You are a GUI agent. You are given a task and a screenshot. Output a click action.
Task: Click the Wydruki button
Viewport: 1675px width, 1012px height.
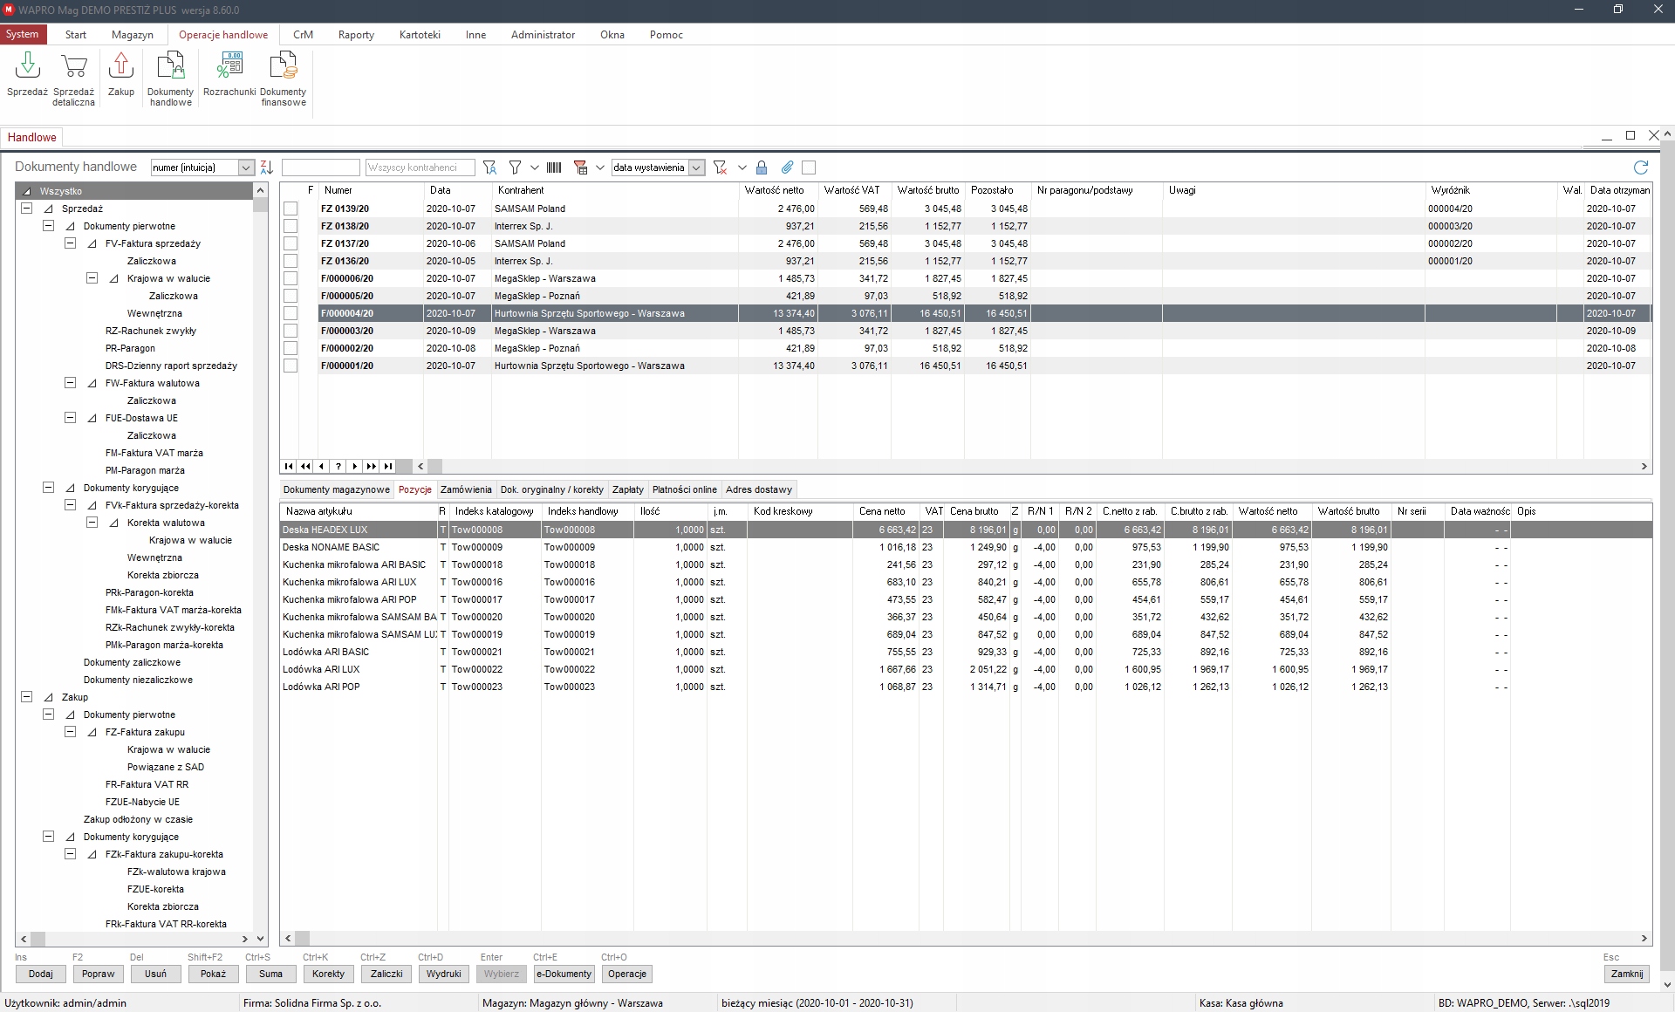coord(443,974)
